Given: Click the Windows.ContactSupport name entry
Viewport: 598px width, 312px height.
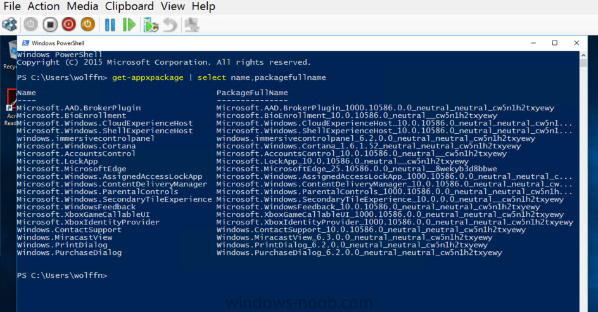Looking at the screenshot, I should [x=69, y=230].
